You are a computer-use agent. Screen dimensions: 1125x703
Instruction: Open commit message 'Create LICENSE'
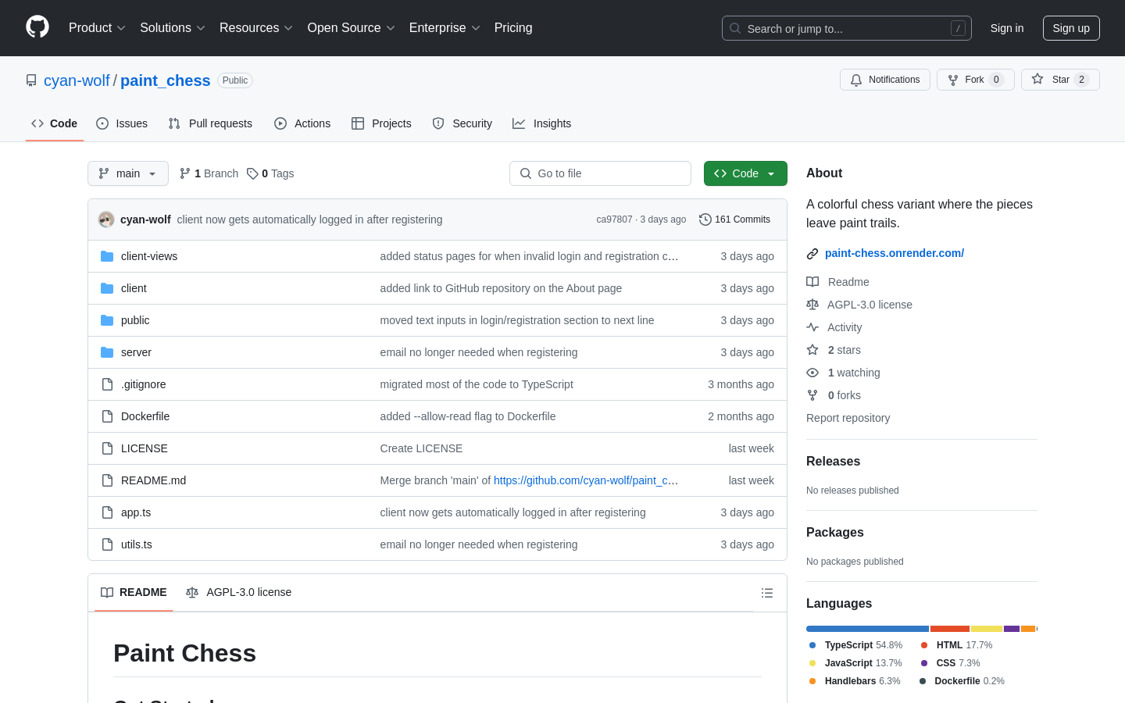click(421, 448)
